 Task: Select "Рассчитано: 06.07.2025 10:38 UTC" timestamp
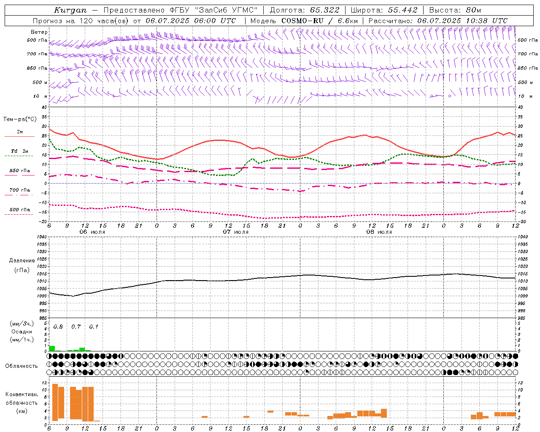point(438,21)
